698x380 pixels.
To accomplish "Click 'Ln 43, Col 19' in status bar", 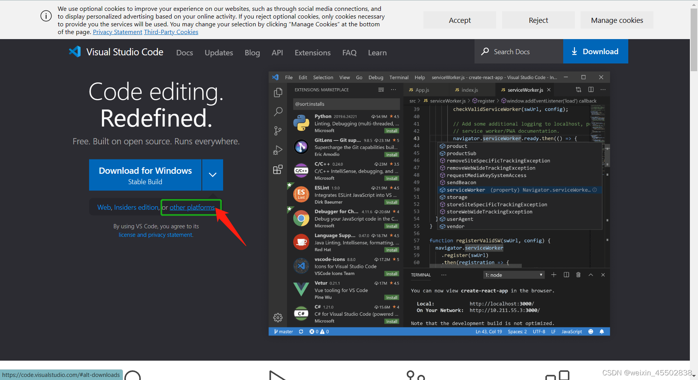I will tap(488, 332).
